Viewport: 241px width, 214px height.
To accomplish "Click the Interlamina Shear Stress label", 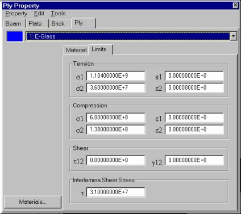I will click(x=103, y=180).
